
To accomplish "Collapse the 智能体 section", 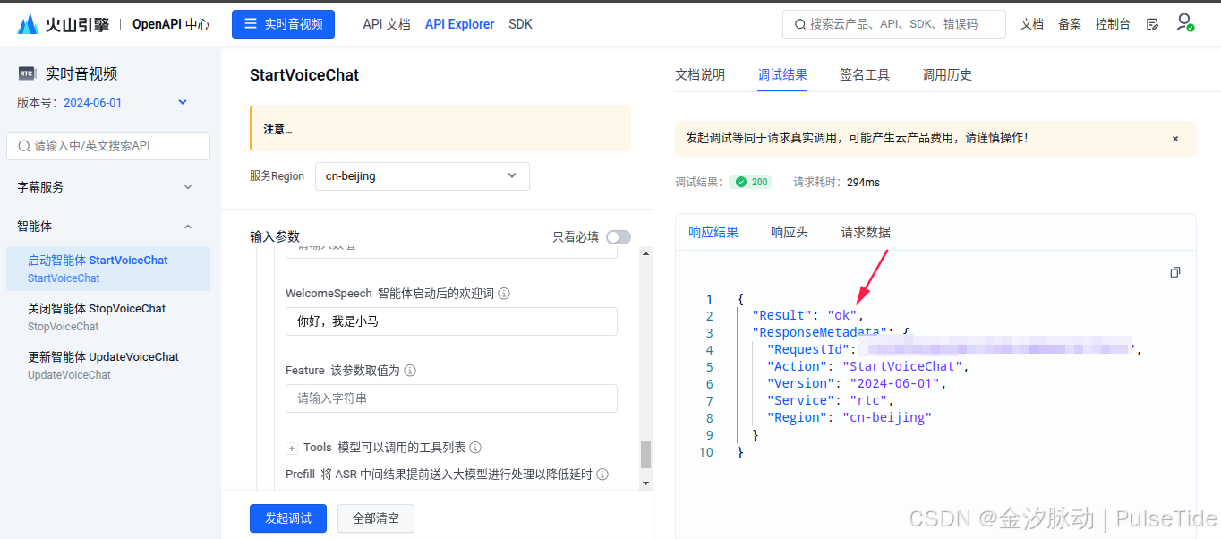I will click(x=105, y=227).
